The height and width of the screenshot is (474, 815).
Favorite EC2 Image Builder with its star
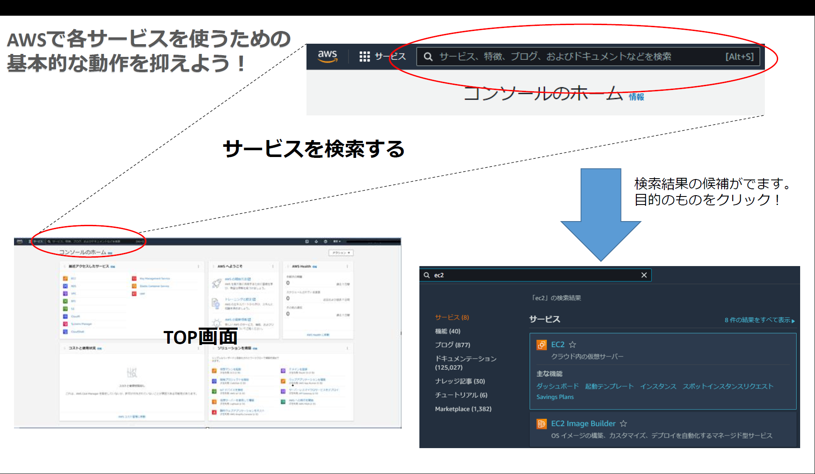[x=623, y=424]
